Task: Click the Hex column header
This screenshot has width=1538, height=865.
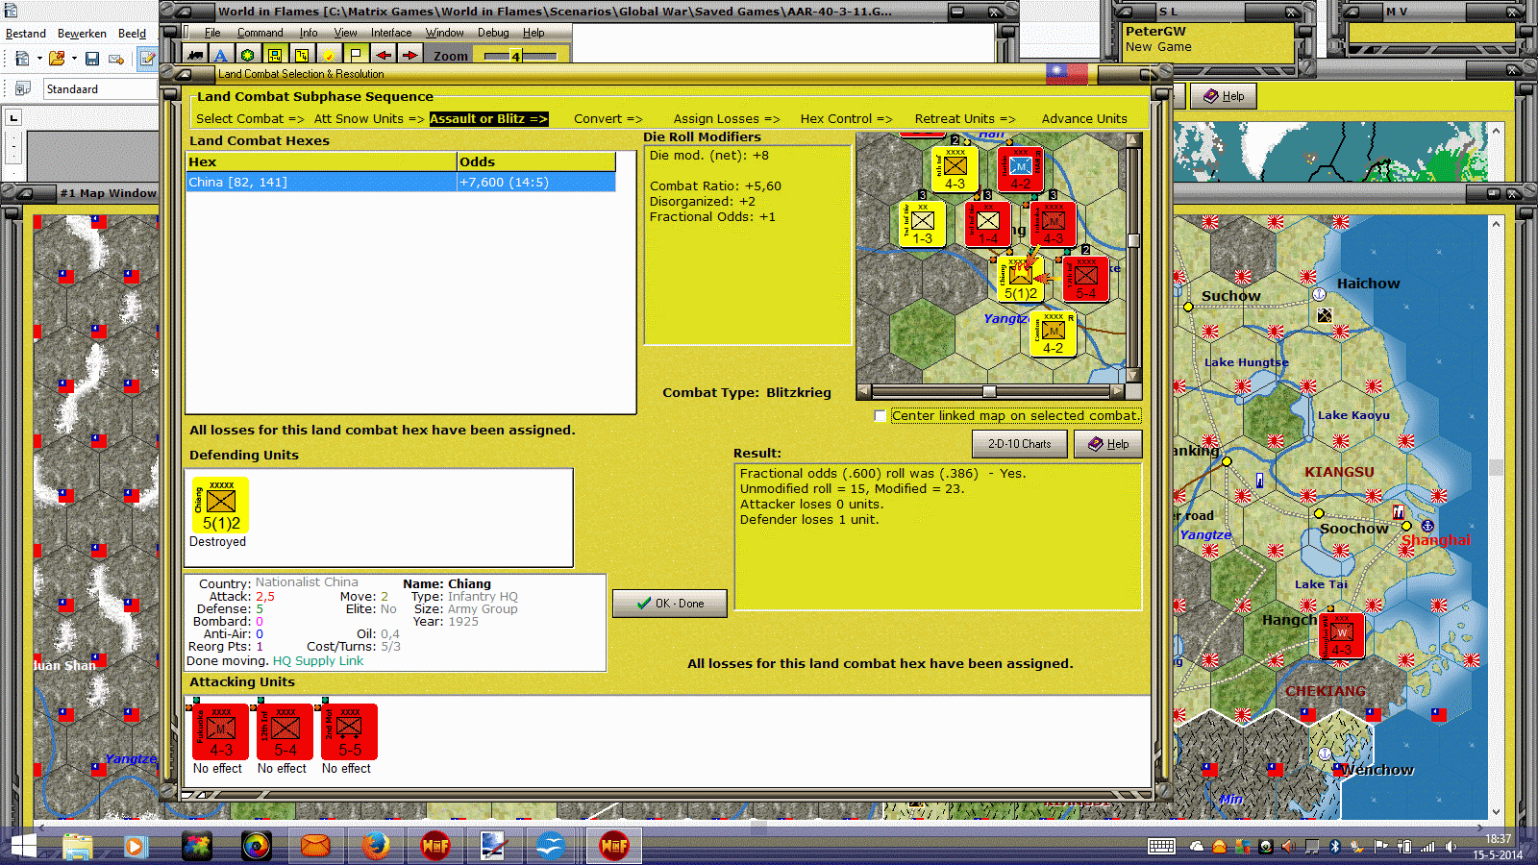Action: 321,161
